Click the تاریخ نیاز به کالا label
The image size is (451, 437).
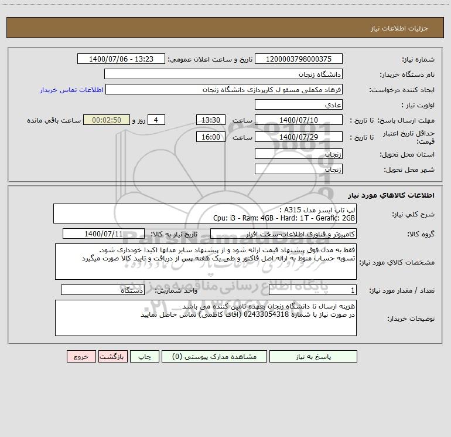(x=174, y=234)
